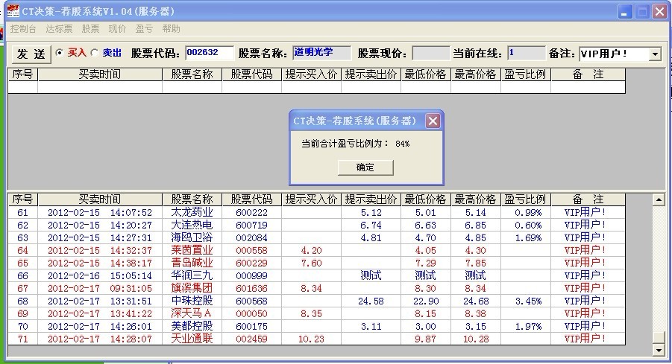672x364 pixels.
Task: Select row 65 青岛碱业
Action: coord(316,263)
